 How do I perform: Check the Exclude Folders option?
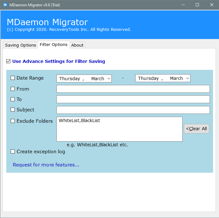(13, 121)
